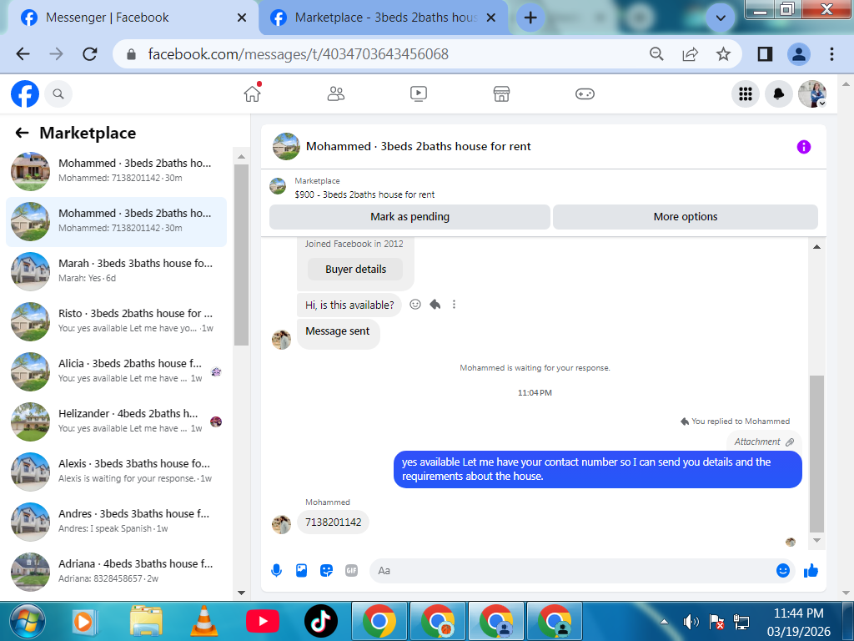The height and width of the screenshot is (641, 854).
Task: Open the Attachment link above reply
Action: pos(764,442)
